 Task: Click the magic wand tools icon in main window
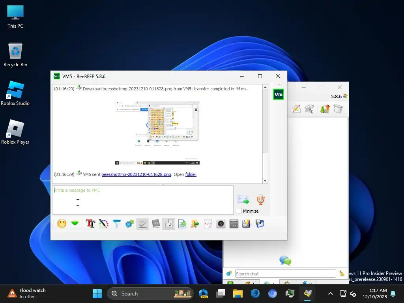point(309,109)
